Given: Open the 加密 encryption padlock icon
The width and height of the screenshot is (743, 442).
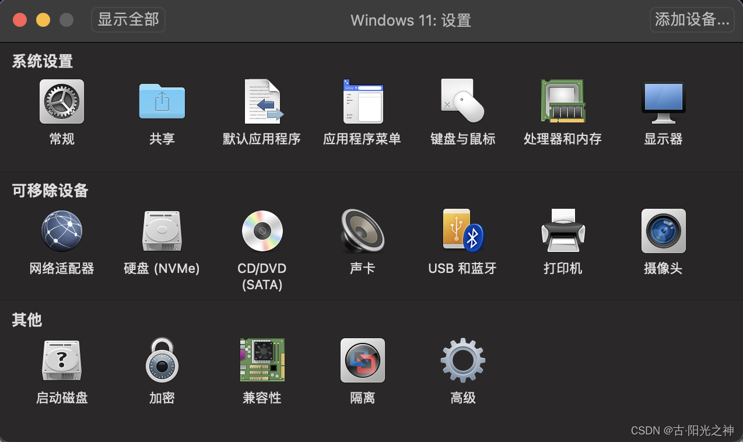Looking at the screenshot, I should pos(162,360).
